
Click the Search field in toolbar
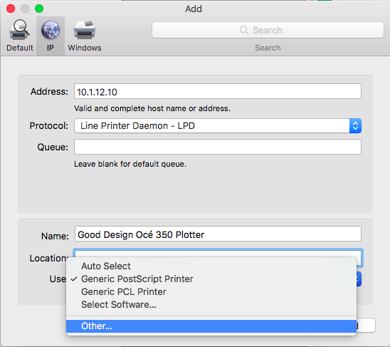tap(268, 30)
